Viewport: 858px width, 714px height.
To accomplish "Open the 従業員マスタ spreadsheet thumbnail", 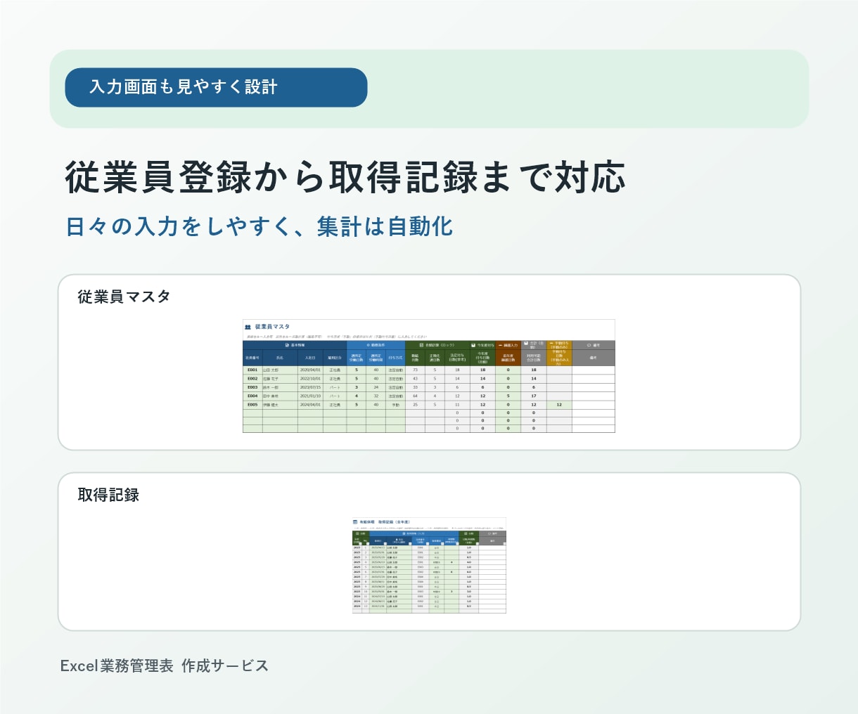I will pyautogui.click(x=429, y=376).
